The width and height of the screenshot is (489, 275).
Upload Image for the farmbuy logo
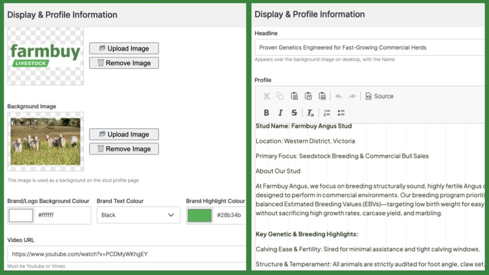124,48
